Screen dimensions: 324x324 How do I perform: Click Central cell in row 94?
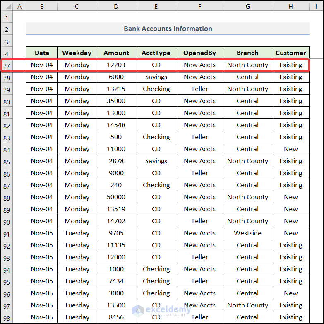tap(247, 269)
